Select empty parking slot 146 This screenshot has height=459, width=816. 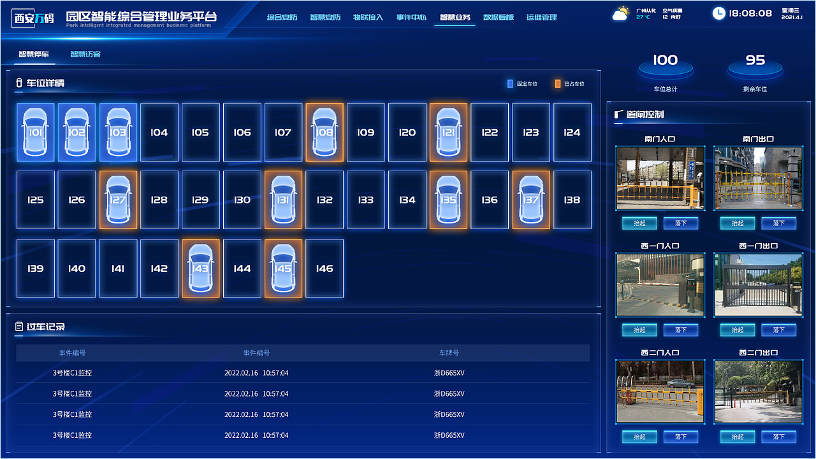[324, 269]
